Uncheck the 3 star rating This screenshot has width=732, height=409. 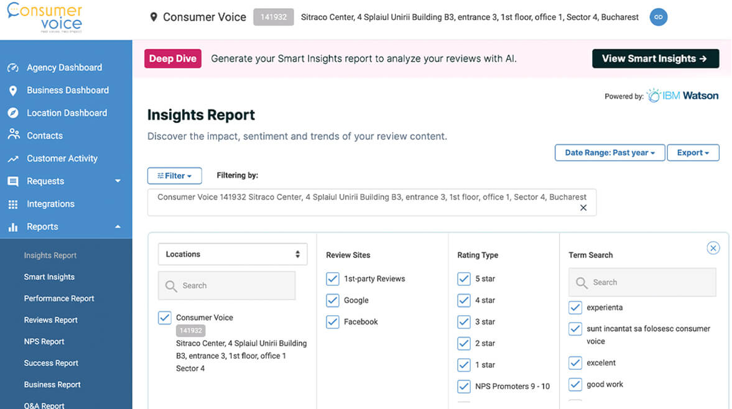[463, 322]
